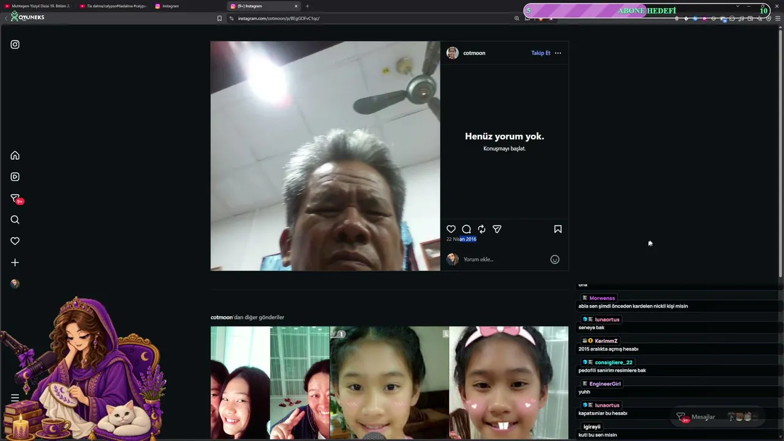The height and width of the screenshot is (441, 784).
Task: Click the instagram.com address bar URL
Action: click(x=279, y=18)
